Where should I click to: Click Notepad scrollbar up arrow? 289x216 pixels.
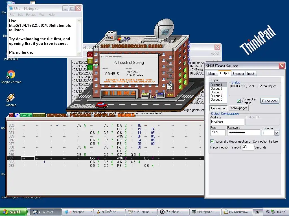[79, 21]
